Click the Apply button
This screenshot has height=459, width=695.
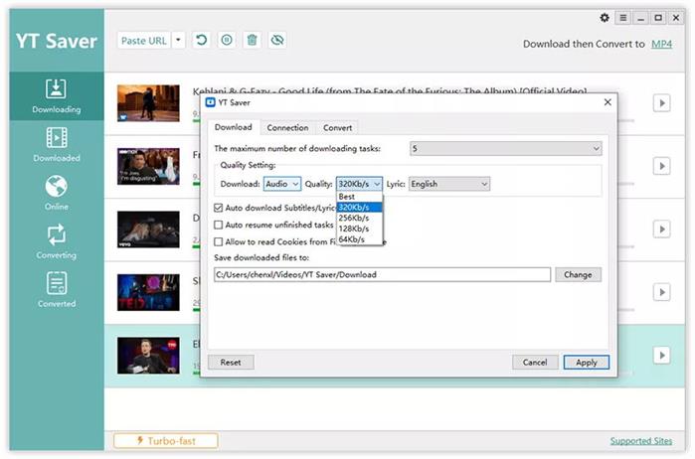[x=587, y=363]
